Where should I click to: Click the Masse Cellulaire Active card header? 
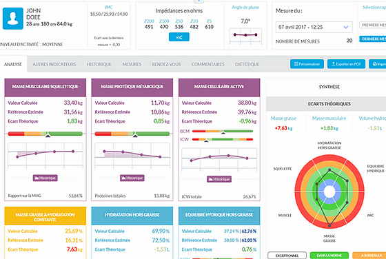click(x=219, y=87)
